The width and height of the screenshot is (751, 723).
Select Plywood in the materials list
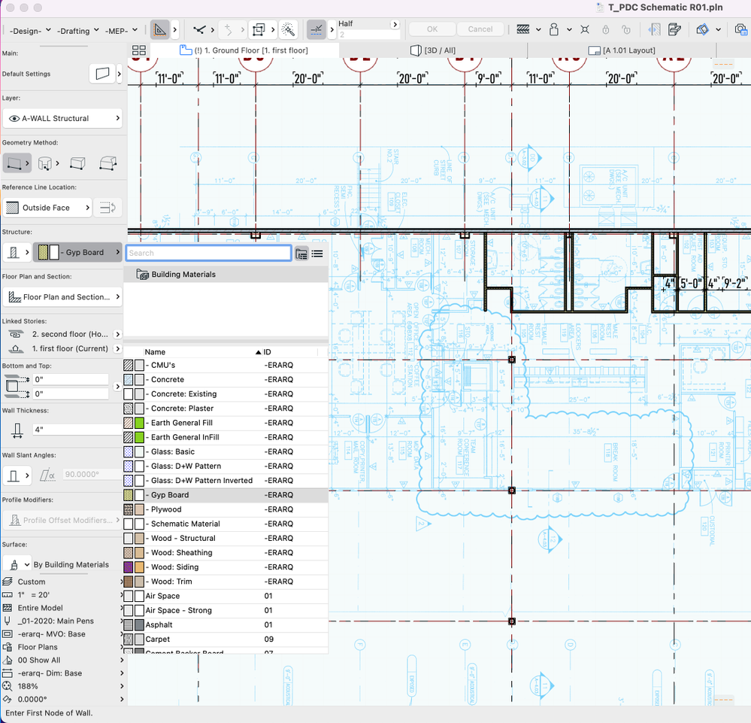coord(166,509)
